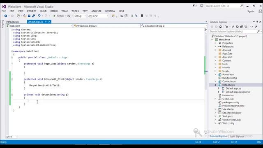
Task: Open the FILE menu
Action: [4, 11]
